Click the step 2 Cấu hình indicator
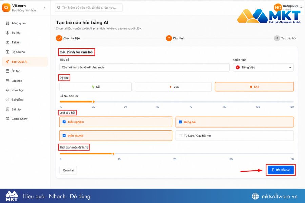Screen dimensions: 305x203 tap(169, 38)
